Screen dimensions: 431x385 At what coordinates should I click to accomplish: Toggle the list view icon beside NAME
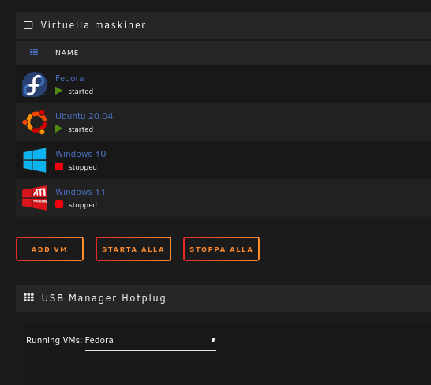34,52
